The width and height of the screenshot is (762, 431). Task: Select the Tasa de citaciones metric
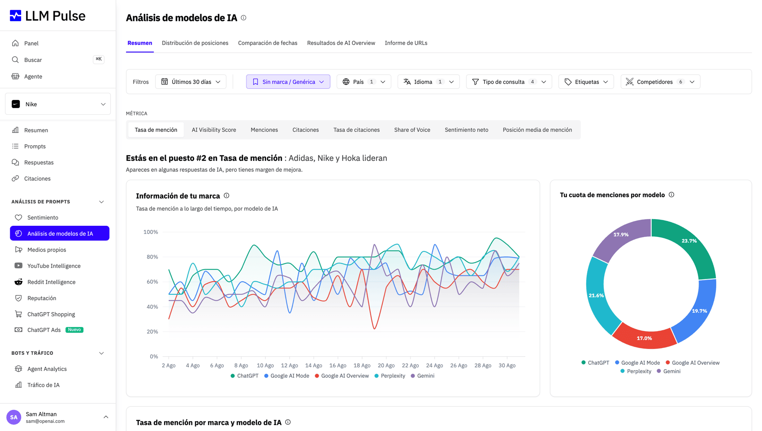(357, 130)
